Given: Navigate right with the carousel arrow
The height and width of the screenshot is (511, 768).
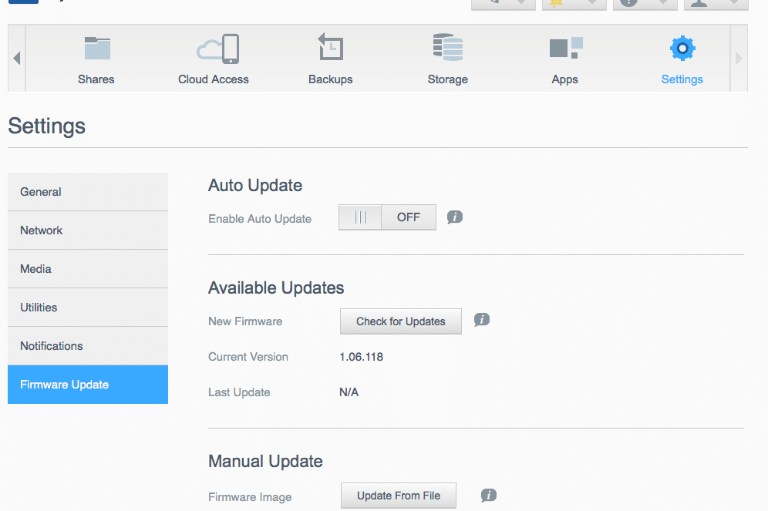Looking at the screenshot, I should coord(739,59).
